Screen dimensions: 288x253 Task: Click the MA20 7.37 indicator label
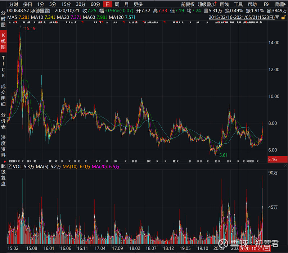(x=69, y=17)
